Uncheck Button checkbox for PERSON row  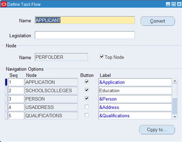tap(87, 98)
